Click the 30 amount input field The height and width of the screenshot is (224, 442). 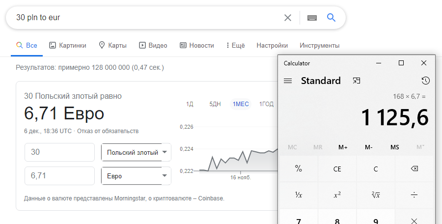(59, 152)
